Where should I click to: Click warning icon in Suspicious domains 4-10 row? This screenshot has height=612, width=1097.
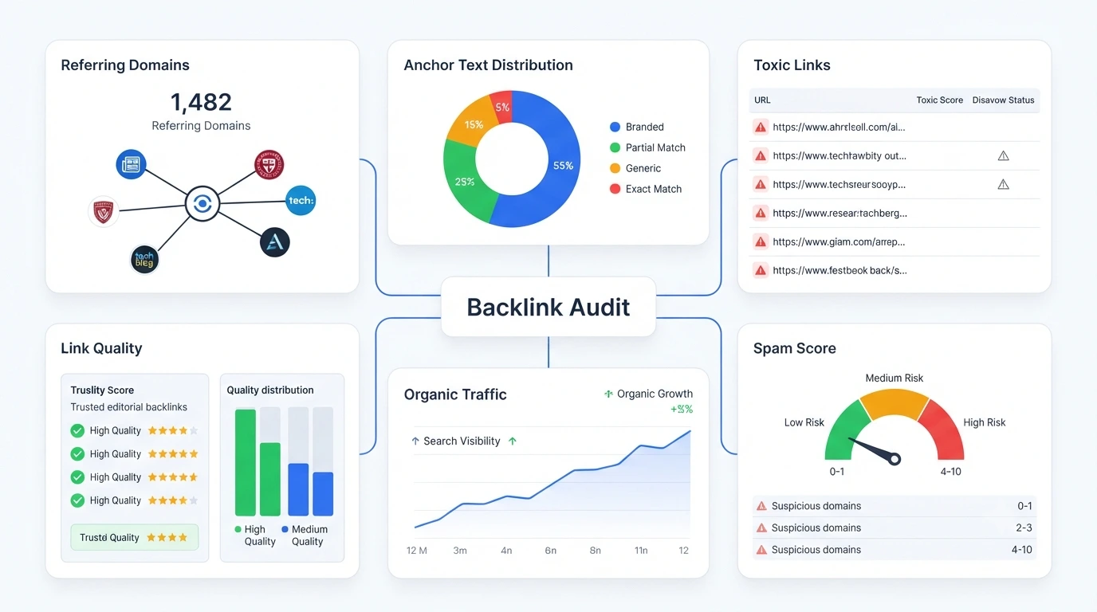pyautogui.click(x=761, y=550)
